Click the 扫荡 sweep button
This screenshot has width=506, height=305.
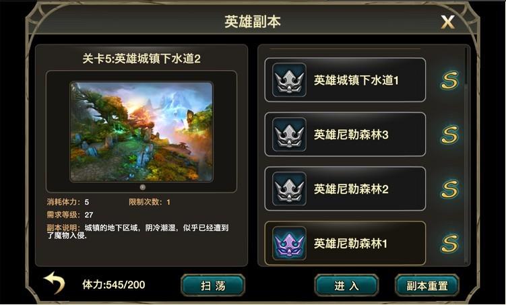pyautogui.click(x=213, y=285)
